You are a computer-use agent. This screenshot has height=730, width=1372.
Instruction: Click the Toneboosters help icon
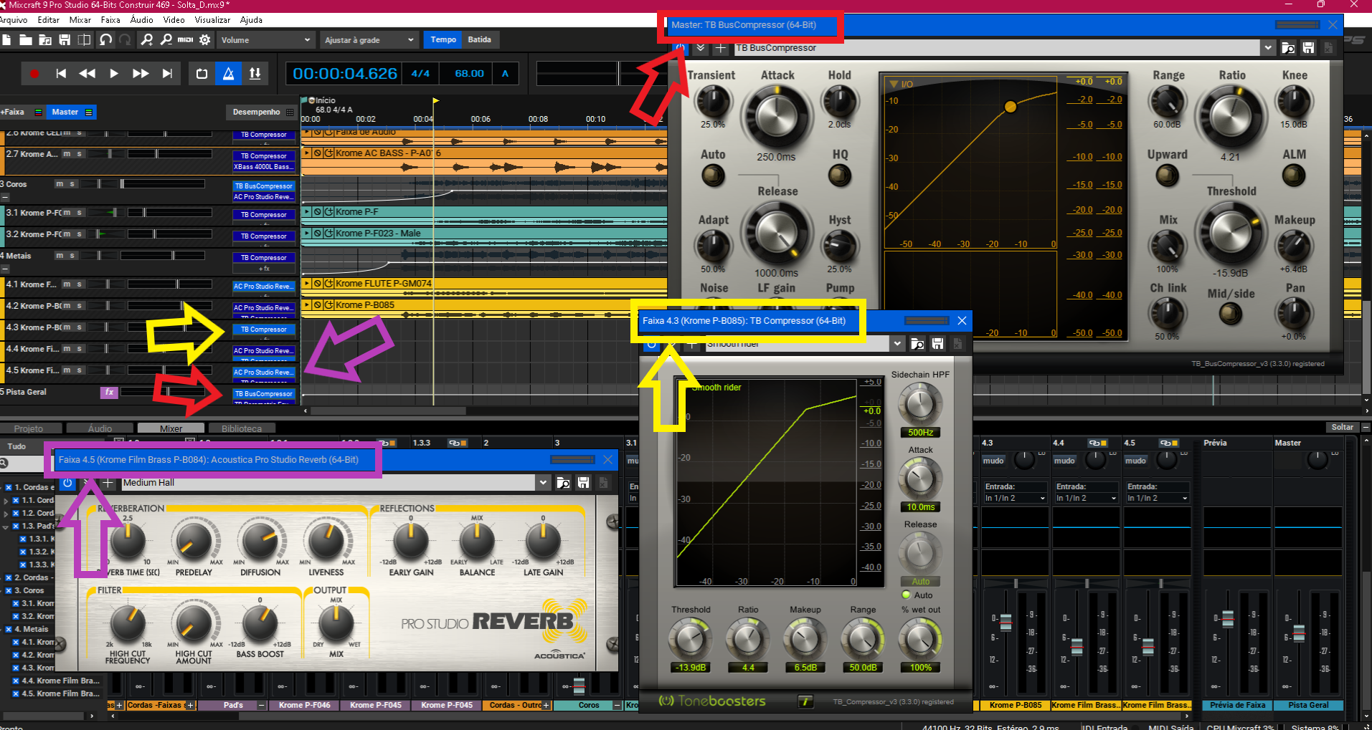tap(805, 701)
